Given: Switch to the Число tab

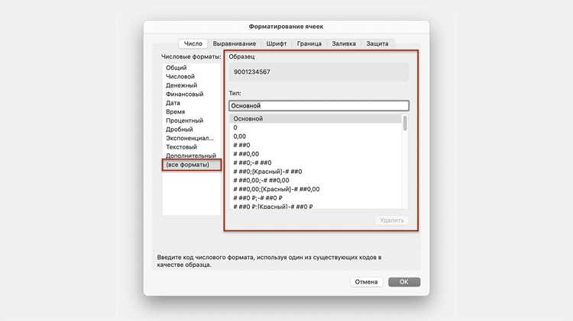Looking at the screenshot, I should (193, 43).
